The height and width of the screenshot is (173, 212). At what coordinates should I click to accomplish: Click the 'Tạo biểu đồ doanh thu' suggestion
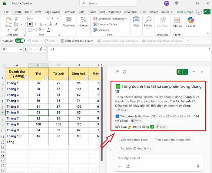point(136,148)
